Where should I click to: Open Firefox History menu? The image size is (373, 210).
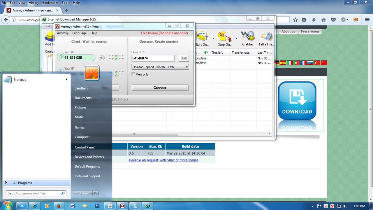[x=34, y=3]
